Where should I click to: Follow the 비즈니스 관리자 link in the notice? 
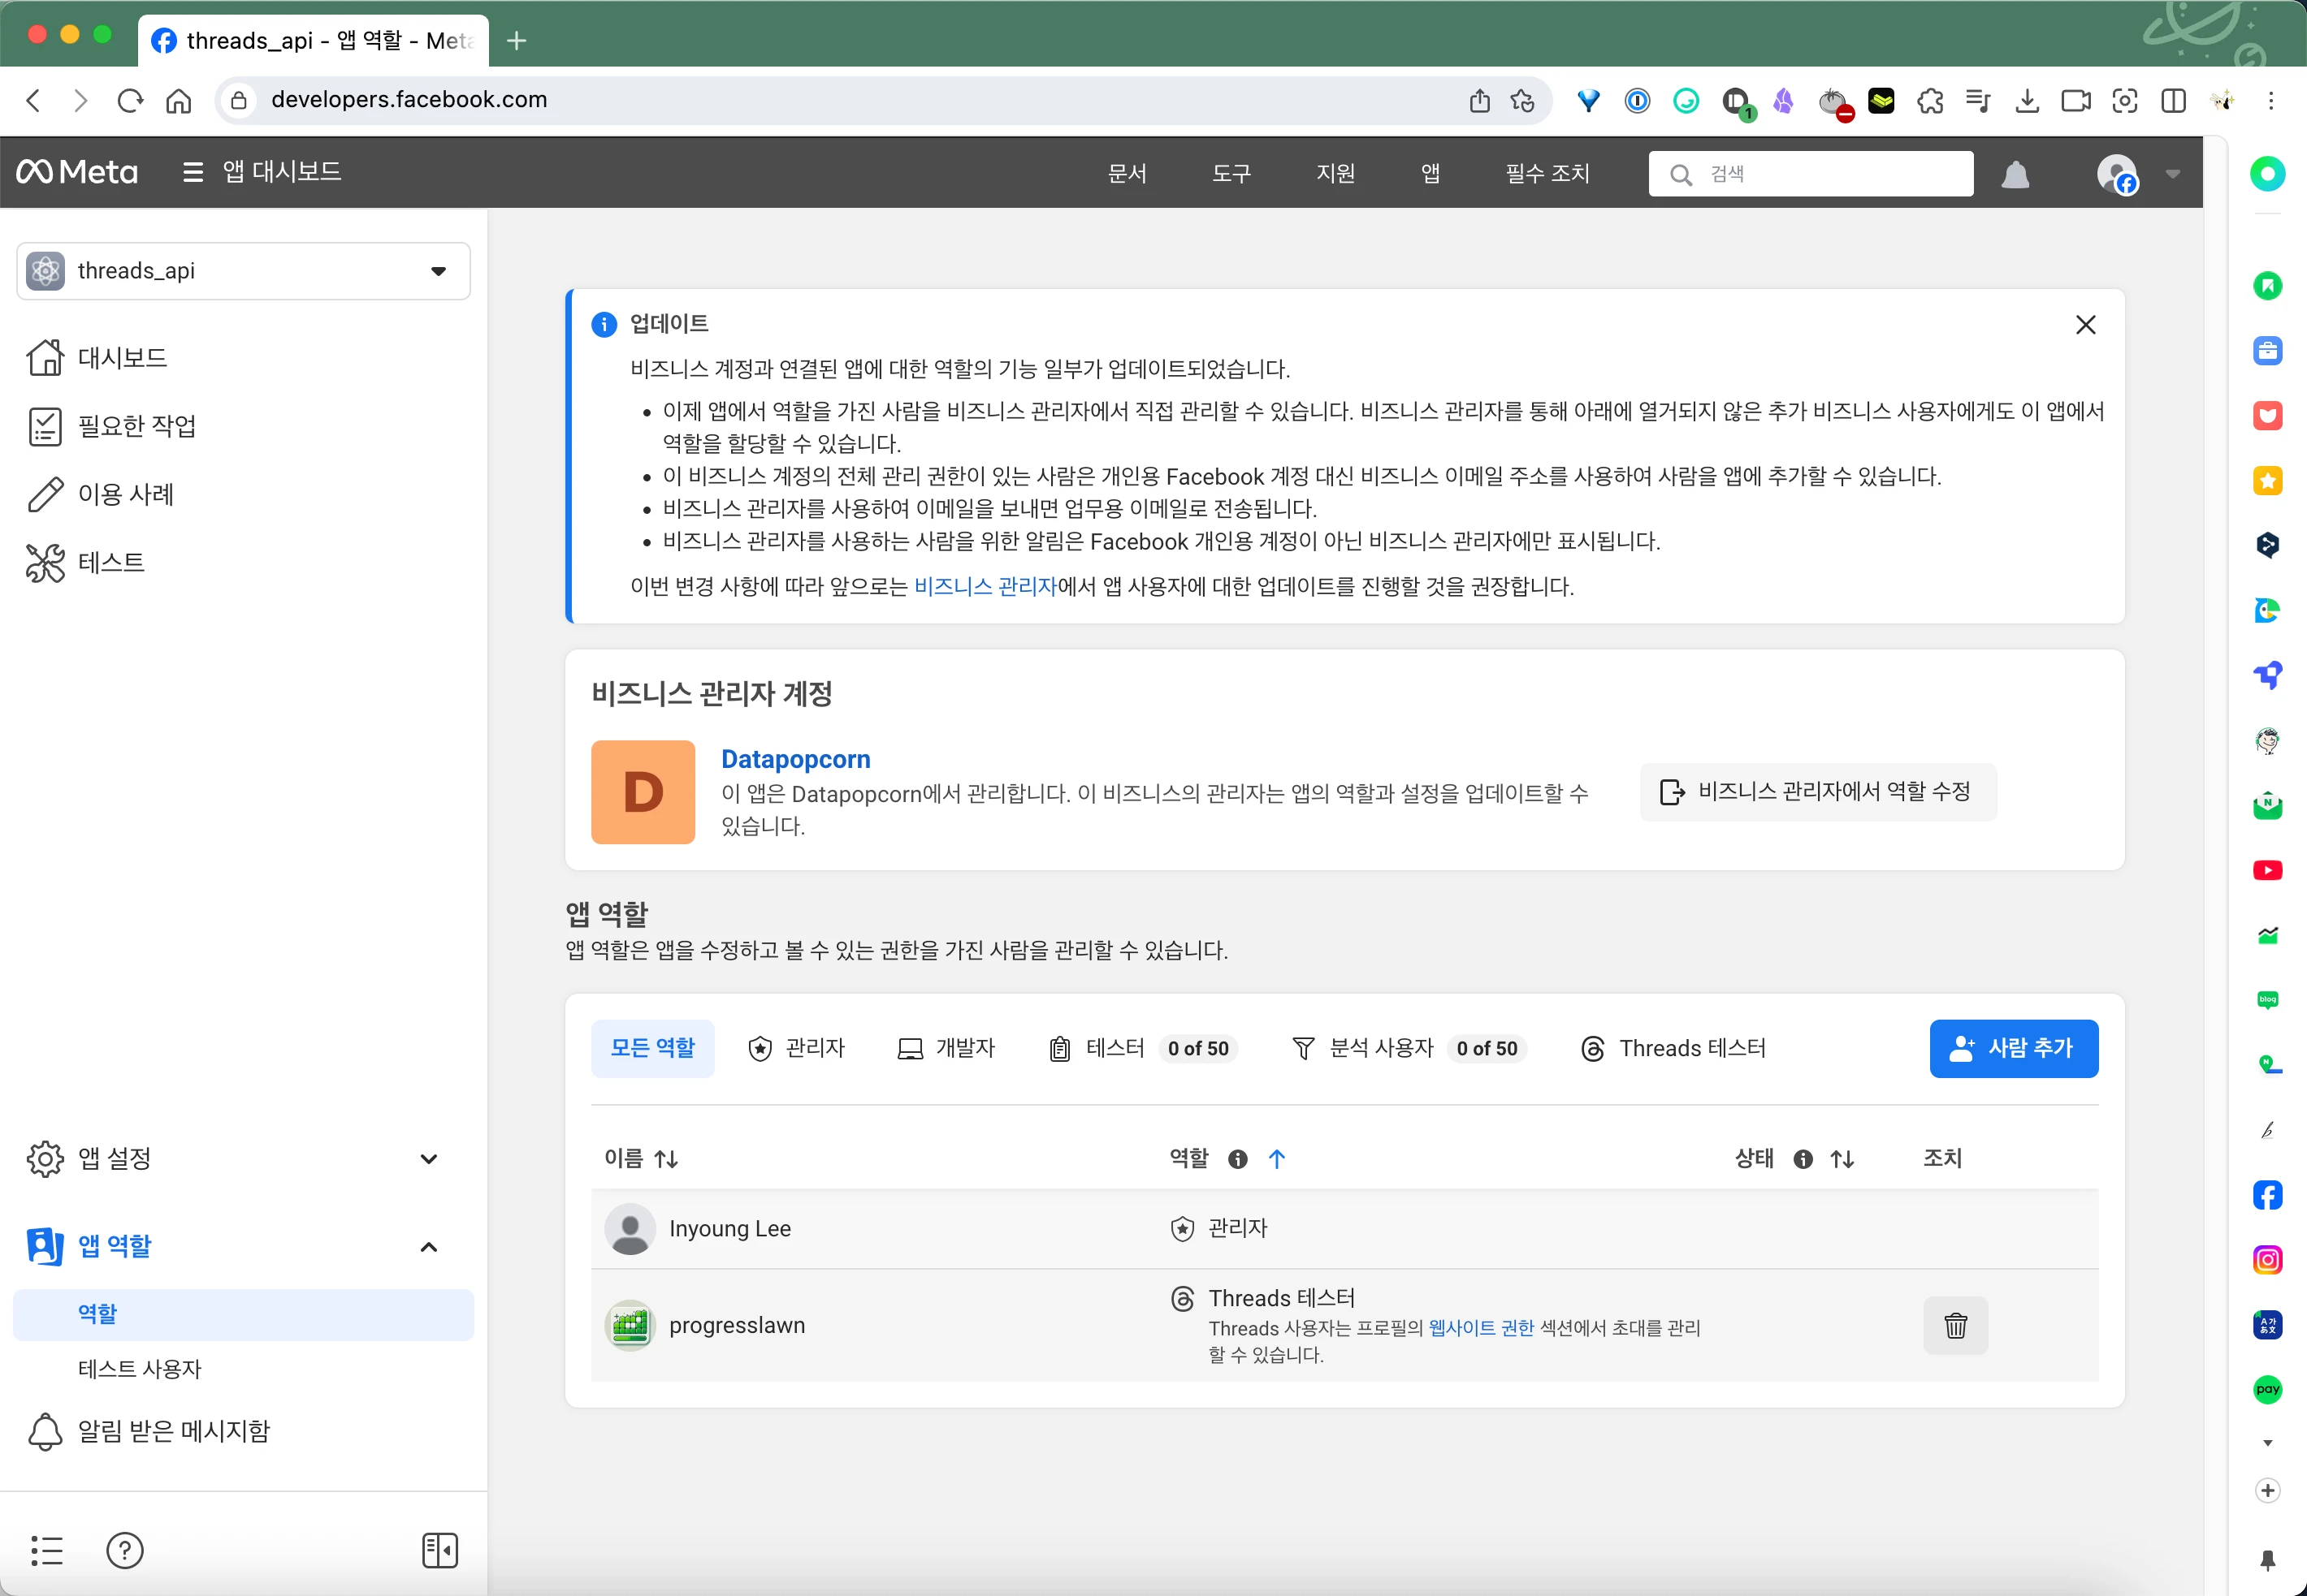(985, 586)
